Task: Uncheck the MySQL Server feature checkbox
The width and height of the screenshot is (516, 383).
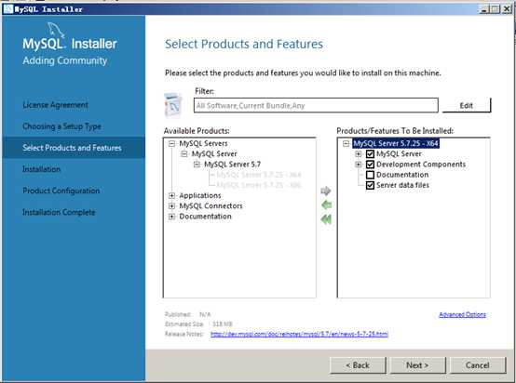Action: 370,153
